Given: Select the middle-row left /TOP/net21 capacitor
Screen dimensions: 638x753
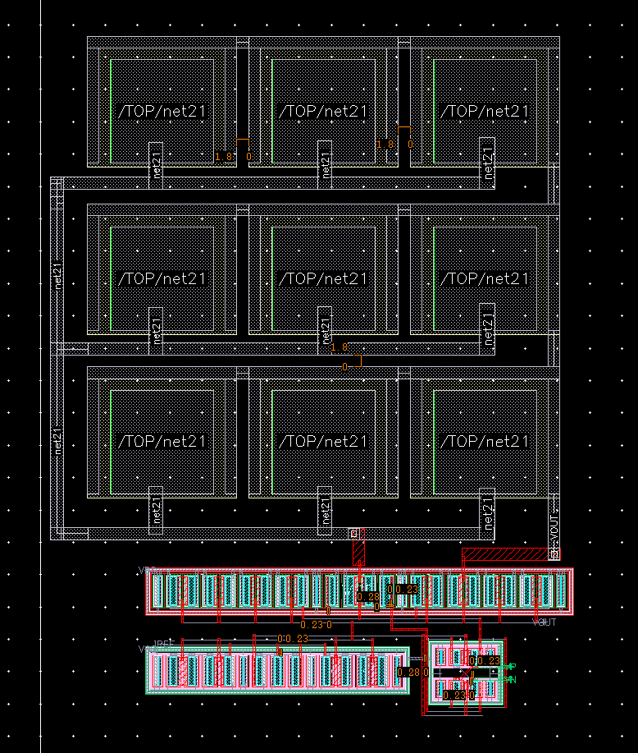Looking at the screenshot, I should 162,269.
